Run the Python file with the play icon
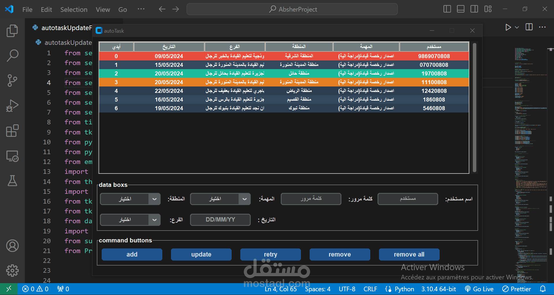The height and width of the screenshot is (295, 554). 508,27
